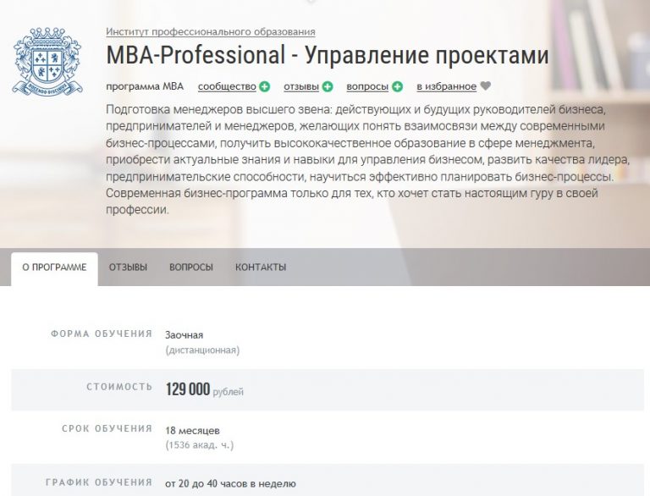Click the Заочная study form value
This screenshot has height=496, width=650.
(185, 335)
